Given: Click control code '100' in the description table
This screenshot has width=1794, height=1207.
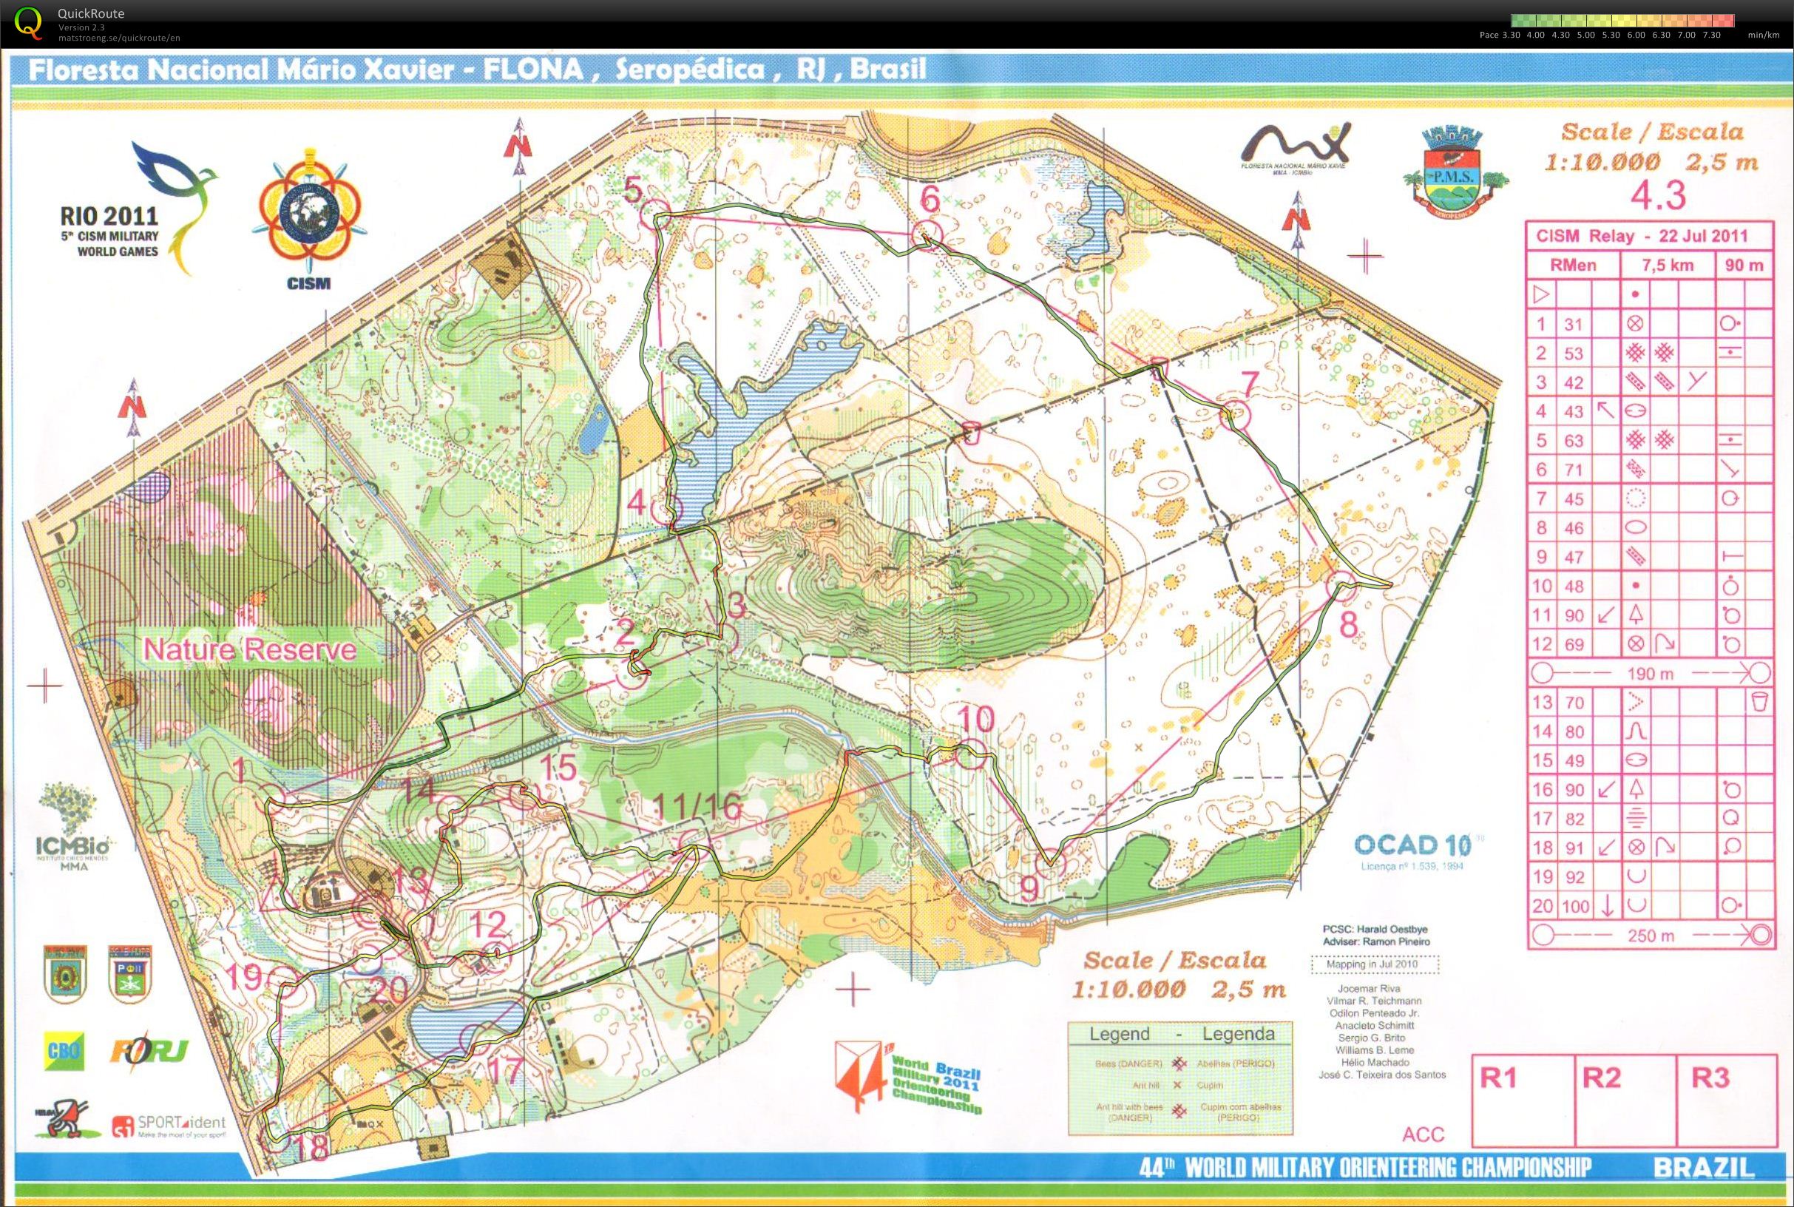Looking at the screenshot, I should (x=1574, y=906).
